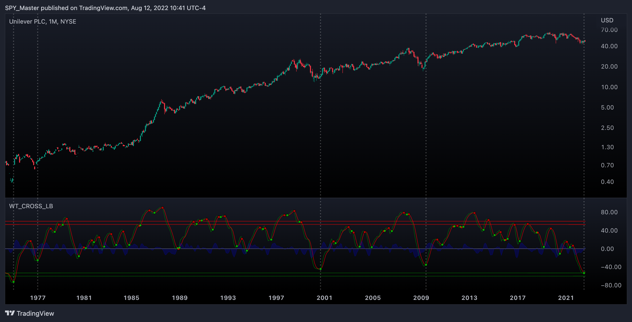Click the red dot at the 1987 indicator peak

point(163,208)
